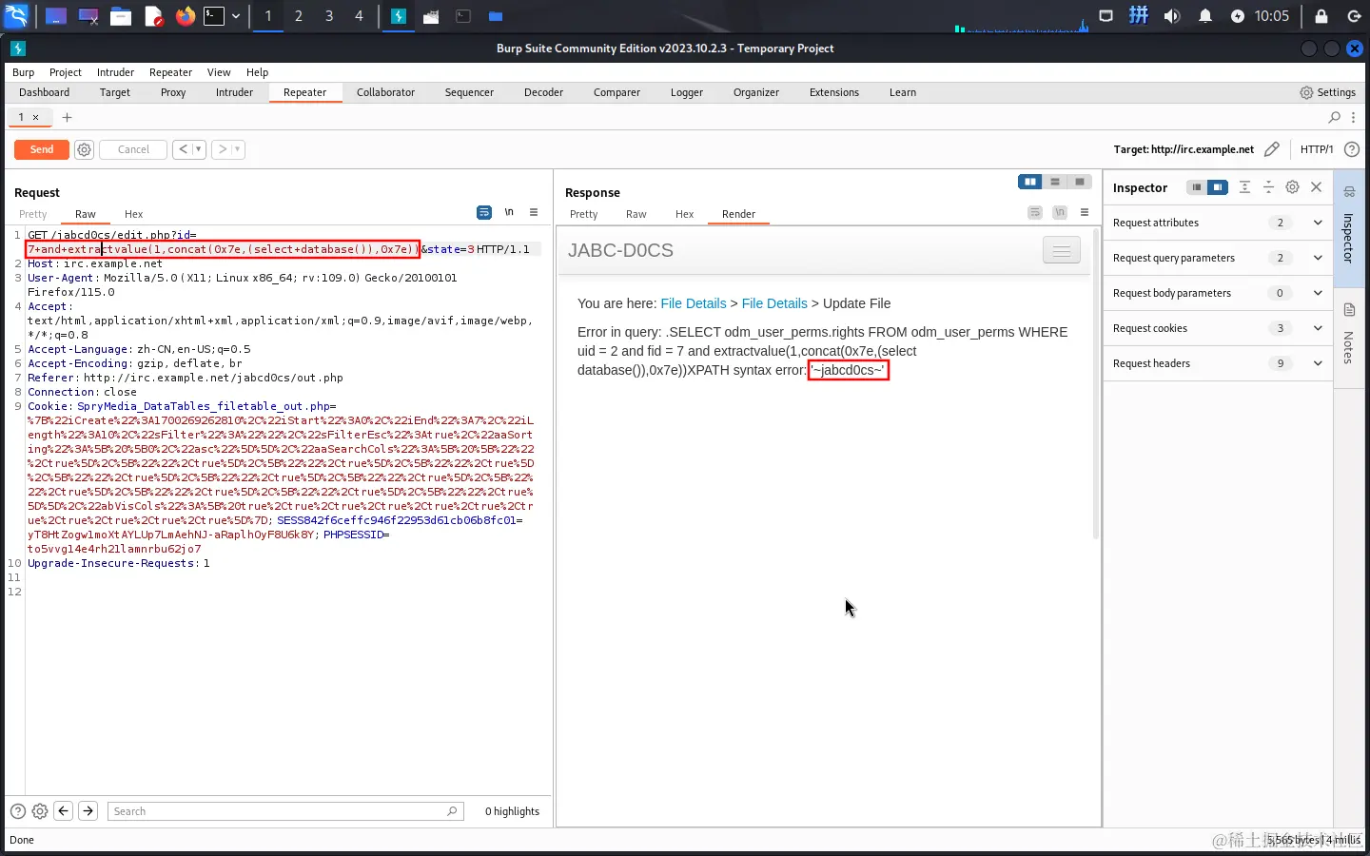This screenshot has width=1370, height=856.
Task: Open the forward history dropdown arrow
Action: point(238,149)
